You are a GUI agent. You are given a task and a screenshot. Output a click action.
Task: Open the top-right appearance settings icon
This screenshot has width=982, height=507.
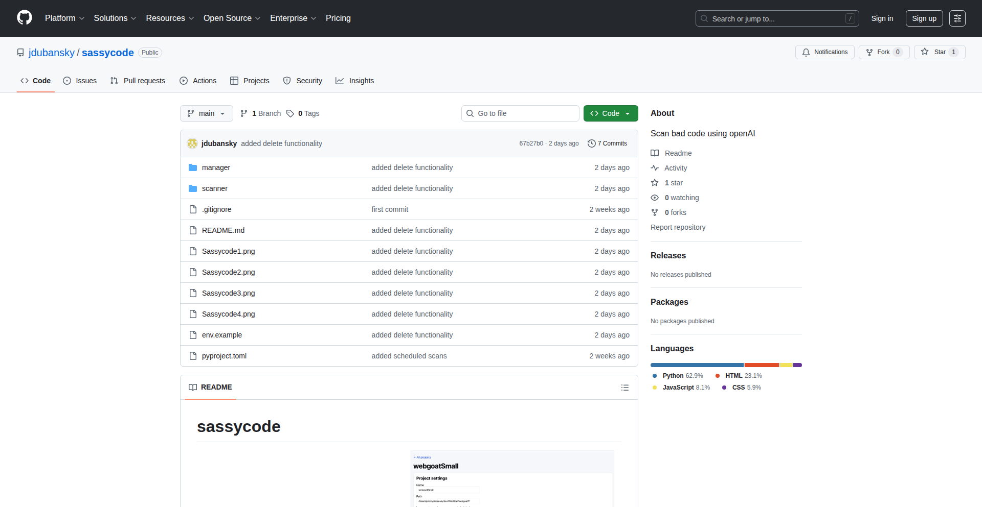coord(957,18)
